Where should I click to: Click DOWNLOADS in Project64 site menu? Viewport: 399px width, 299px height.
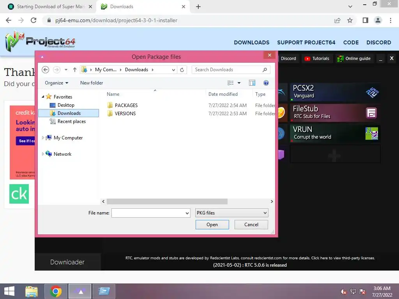tap(251, 42)
